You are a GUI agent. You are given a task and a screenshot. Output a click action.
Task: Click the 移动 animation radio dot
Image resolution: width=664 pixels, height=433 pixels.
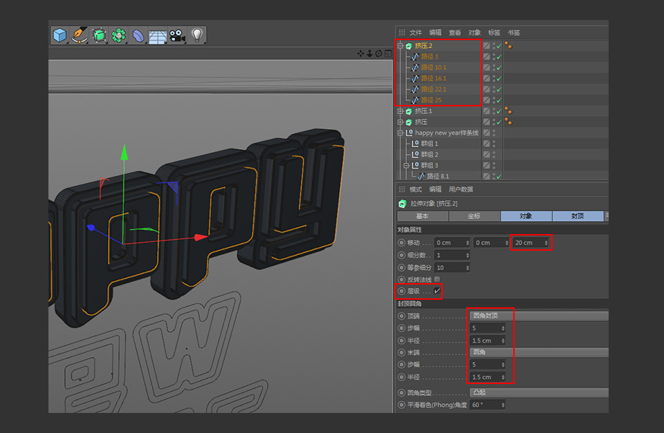pos(401,242)
